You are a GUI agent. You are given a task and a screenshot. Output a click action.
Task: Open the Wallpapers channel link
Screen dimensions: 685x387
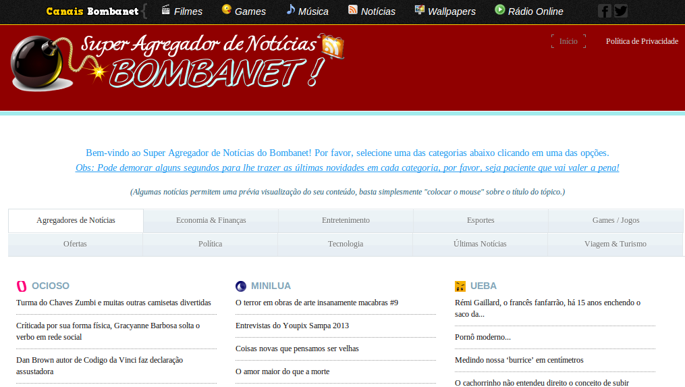coord(451,11)
